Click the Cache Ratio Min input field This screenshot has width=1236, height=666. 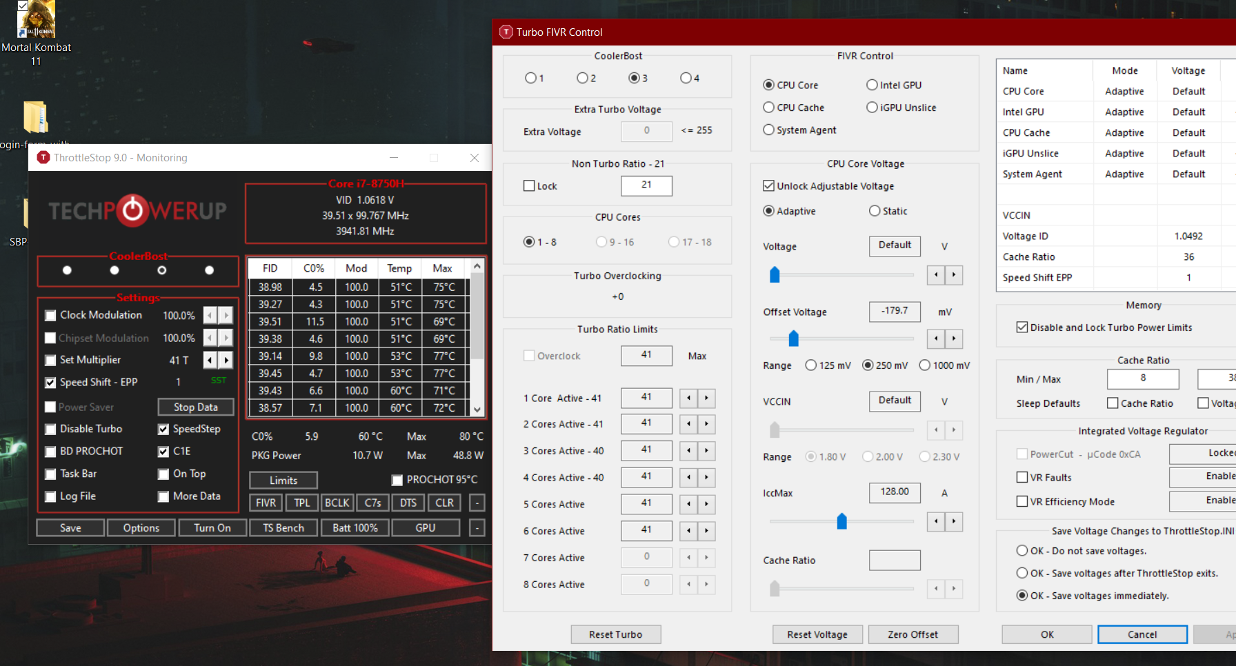pos(1143,379)
